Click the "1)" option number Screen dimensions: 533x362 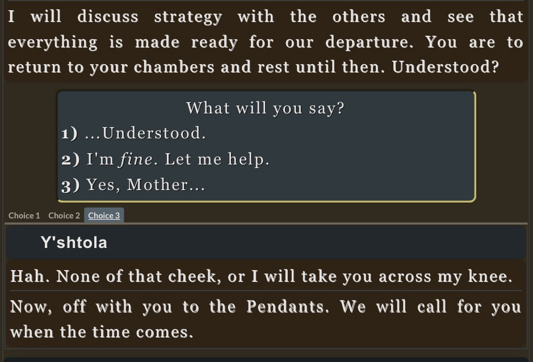pos(70,134)
